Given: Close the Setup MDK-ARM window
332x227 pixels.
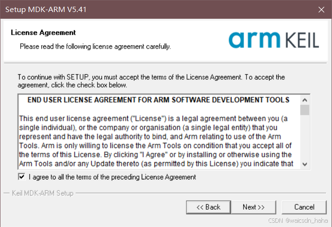Looking at the screenshot, I should [x=321, y=10].
